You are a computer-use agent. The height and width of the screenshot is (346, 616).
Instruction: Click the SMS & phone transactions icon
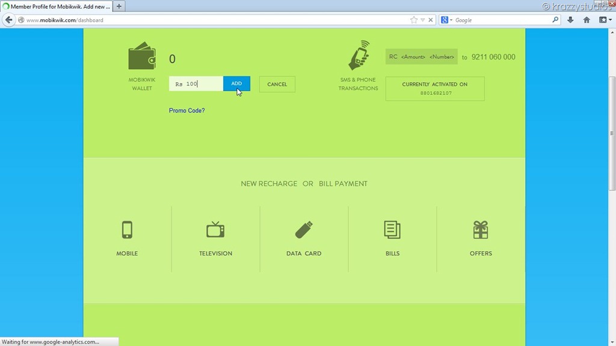click(x=359, y=55)
